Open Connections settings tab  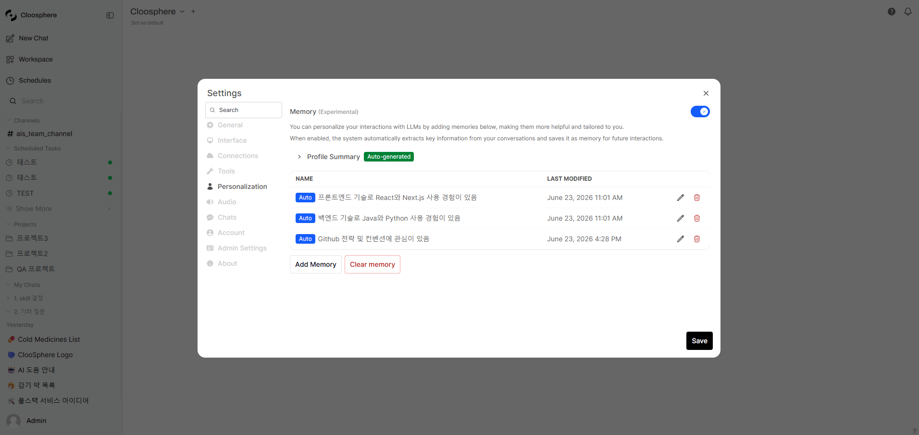[x=237, y=156]
